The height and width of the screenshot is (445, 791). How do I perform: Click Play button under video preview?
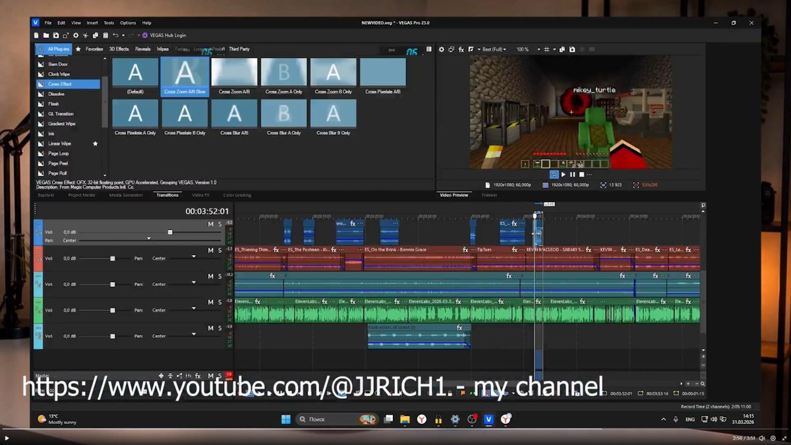tap(564, 175)
